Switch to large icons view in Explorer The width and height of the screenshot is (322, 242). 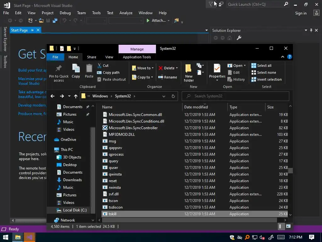pos(288,226)
